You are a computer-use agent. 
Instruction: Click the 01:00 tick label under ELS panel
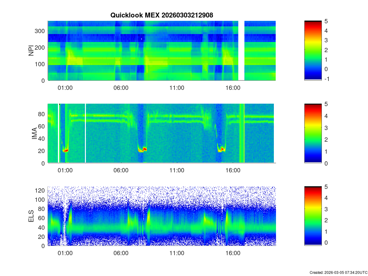tap(65, 253)
